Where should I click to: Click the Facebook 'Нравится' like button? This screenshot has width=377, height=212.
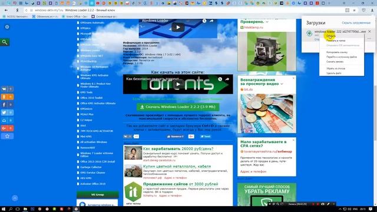click(x=176, y=137)
